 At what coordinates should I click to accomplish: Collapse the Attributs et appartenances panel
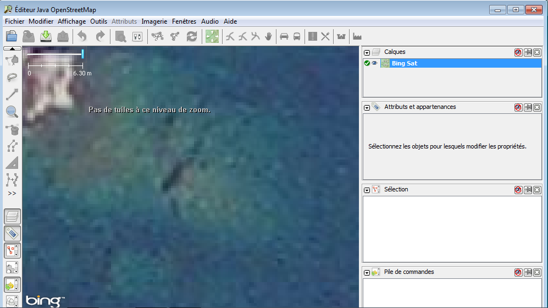[367, 107]
